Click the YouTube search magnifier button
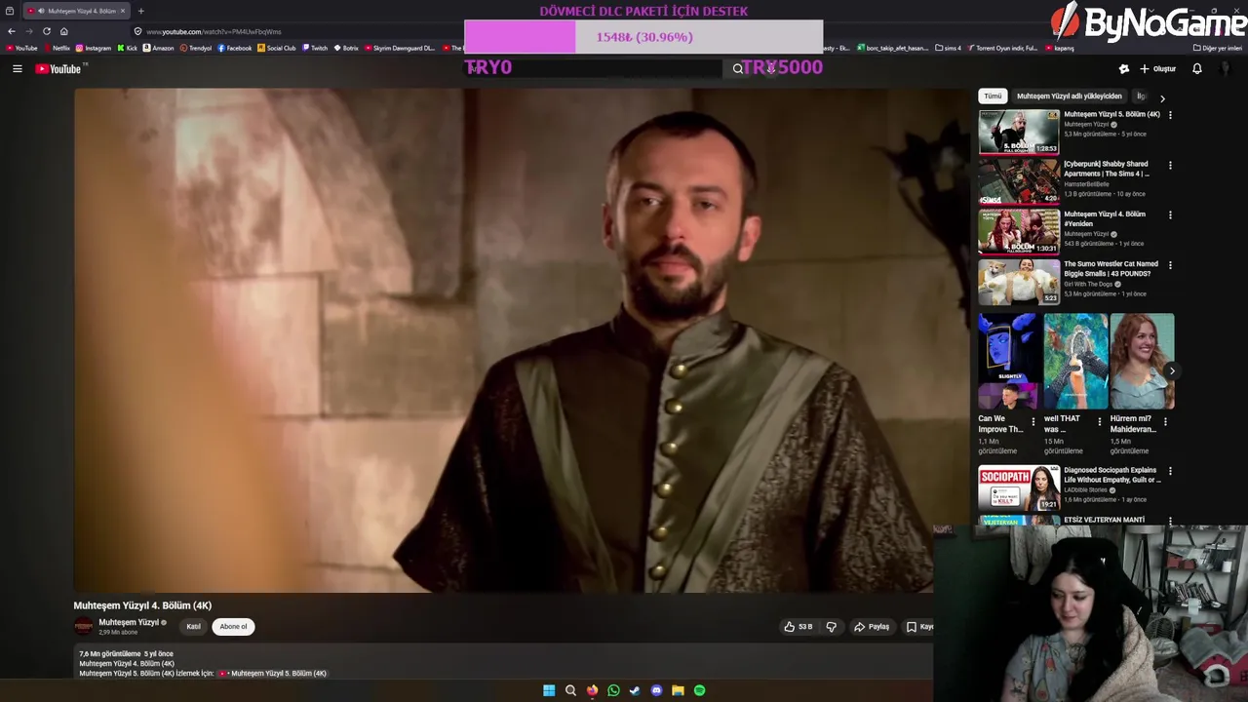Screen dimensions: 1248x702 pos(738,68)
